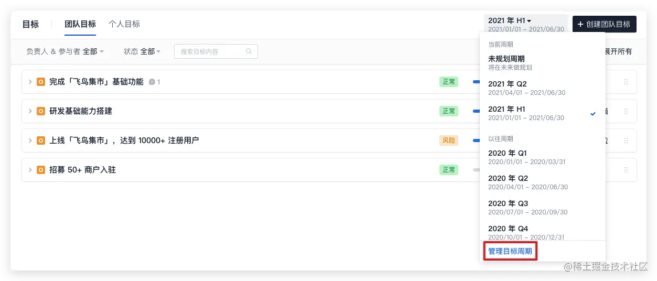Grab drag handle of 完成「飞鸟集市」基础功能 row
Image resolution: width=657 pixels, height=281 pixels.
pyautogui.click(x=626, y=82)
